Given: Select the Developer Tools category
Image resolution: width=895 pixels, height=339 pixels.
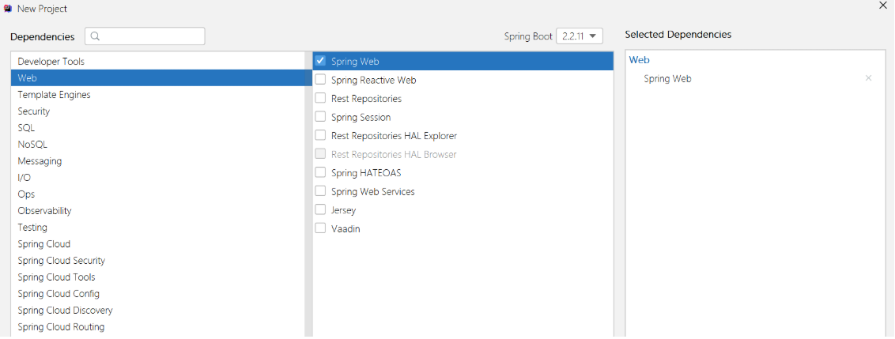Looking at the screenshot, I should (158, 61).
